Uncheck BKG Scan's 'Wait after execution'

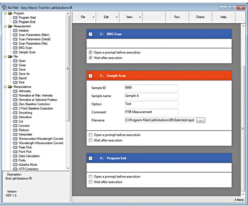pyautogui.click(x=90, y=58)
